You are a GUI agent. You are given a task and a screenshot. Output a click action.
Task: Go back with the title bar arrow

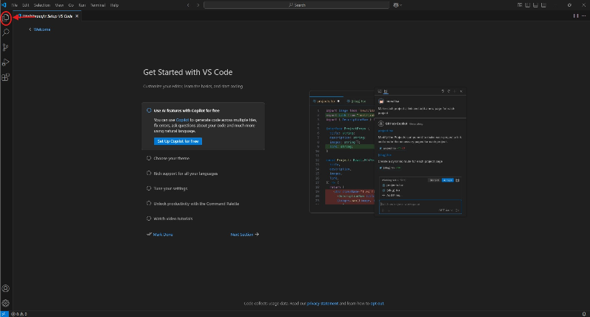pos(189,5)
